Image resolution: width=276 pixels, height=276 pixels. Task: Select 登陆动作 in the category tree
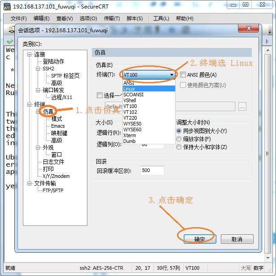pyautogui.click(x=53, y=61)
